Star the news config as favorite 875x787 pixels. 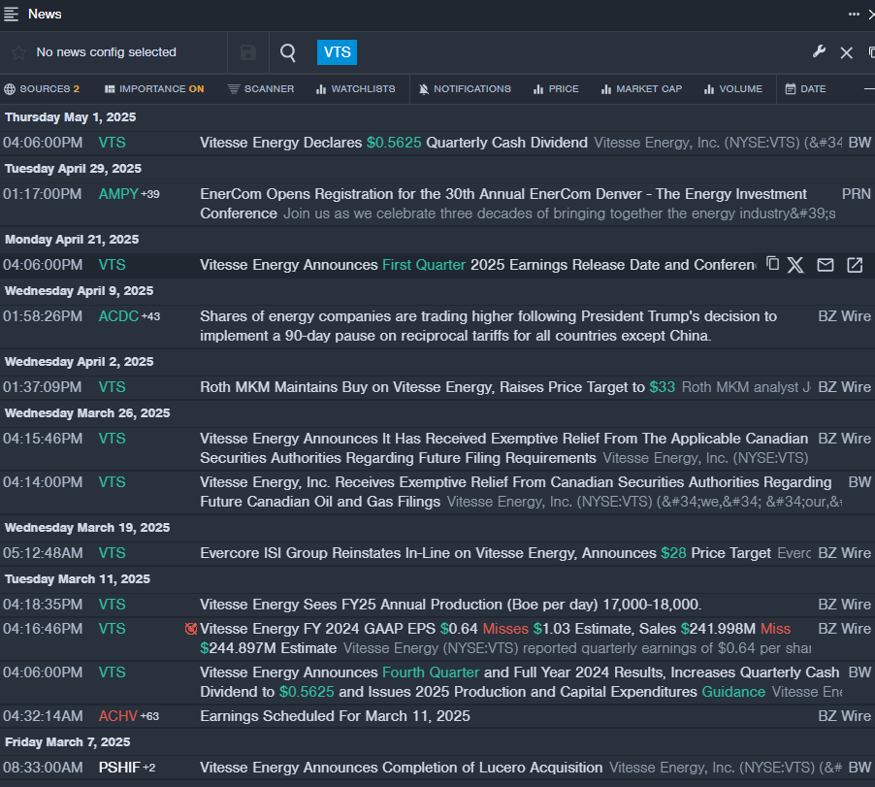[18, 52]
